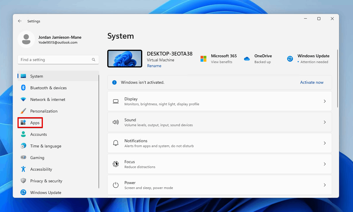Open OneDrive Backed up status

[263, 62]
